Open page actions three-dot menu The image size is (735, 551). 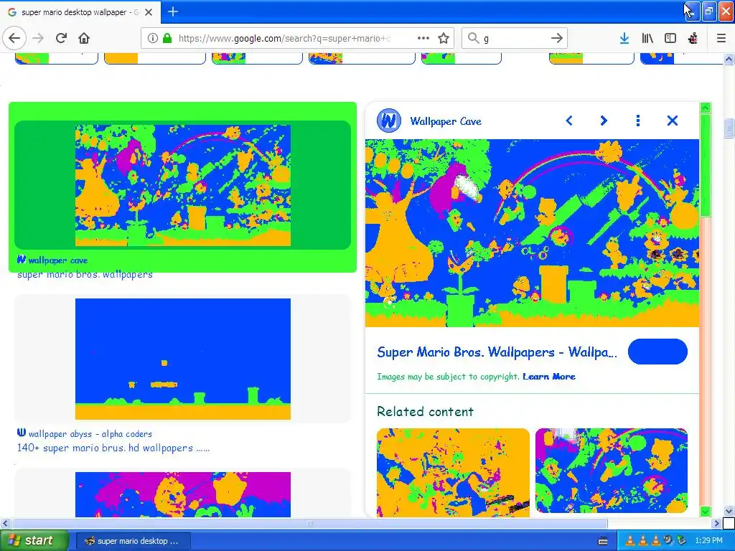(423, 38)
